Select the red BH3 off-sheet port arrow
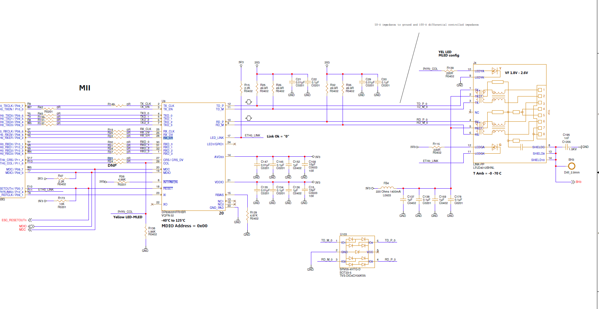 (573, 182)
